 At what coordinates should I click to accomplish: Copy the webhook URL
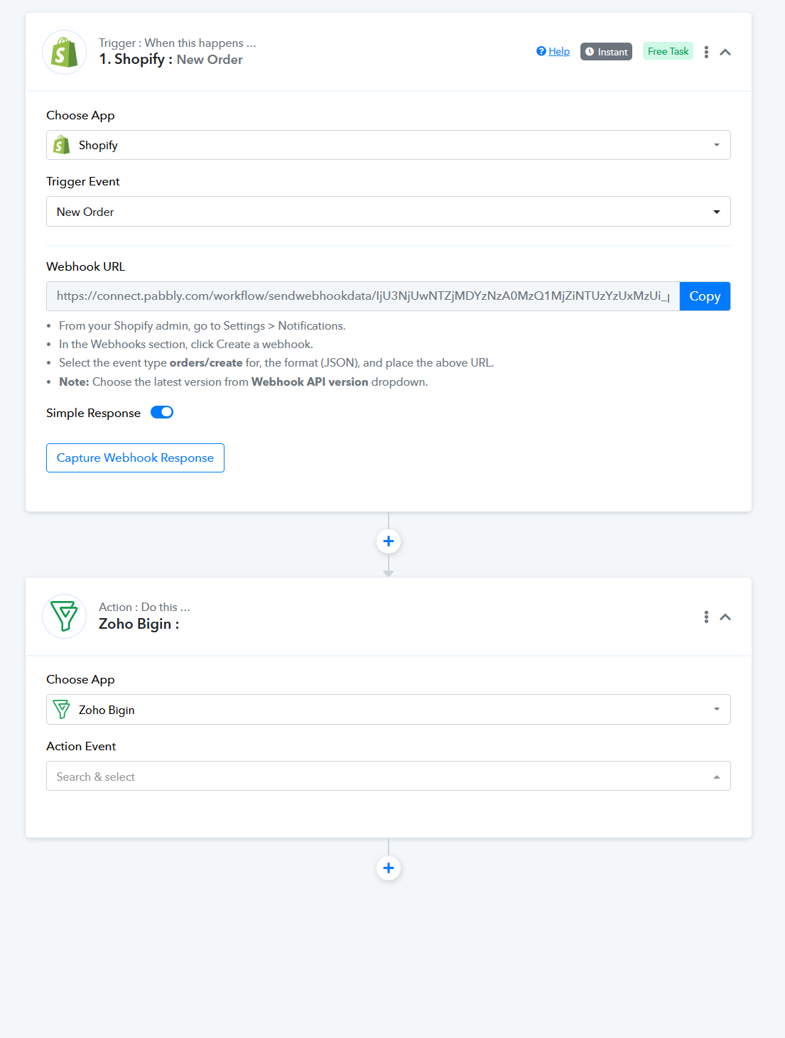click(705, 296)
